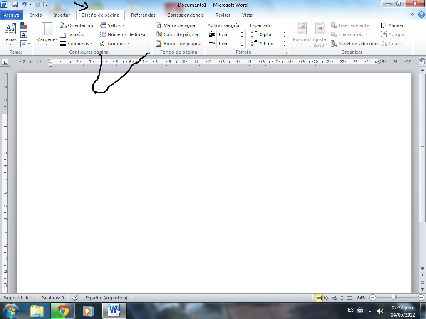Click Traer adelante option
The image size is (426, 319).
point(352,25)
